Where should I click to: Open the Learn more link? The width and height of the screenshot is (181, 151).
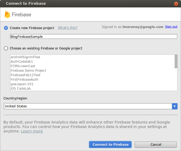click(32, 131)
